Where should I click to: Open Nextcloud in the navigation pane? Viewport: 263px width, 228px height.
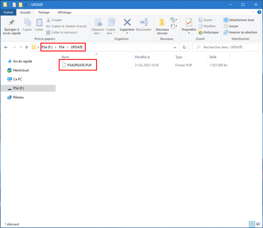click(x=21, y=70)
